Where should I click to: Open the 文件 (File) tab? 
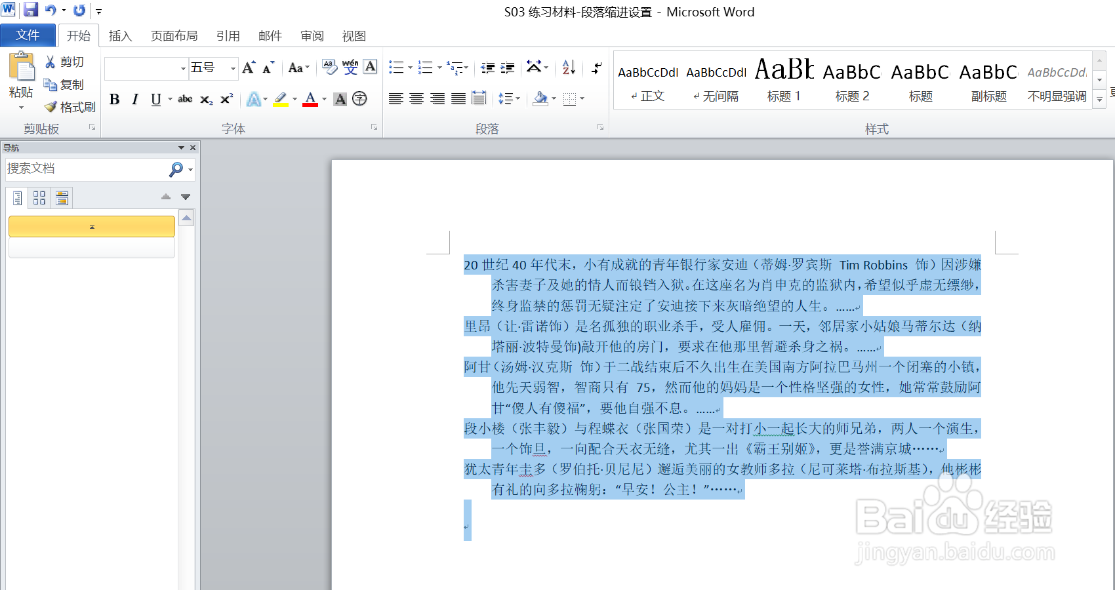[x=28, y=35]
